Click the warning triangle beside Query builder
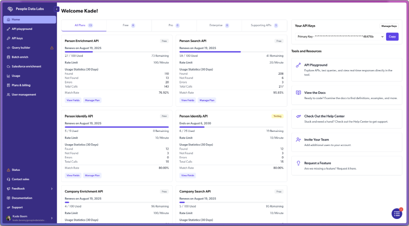 click(x=52, y=48)
